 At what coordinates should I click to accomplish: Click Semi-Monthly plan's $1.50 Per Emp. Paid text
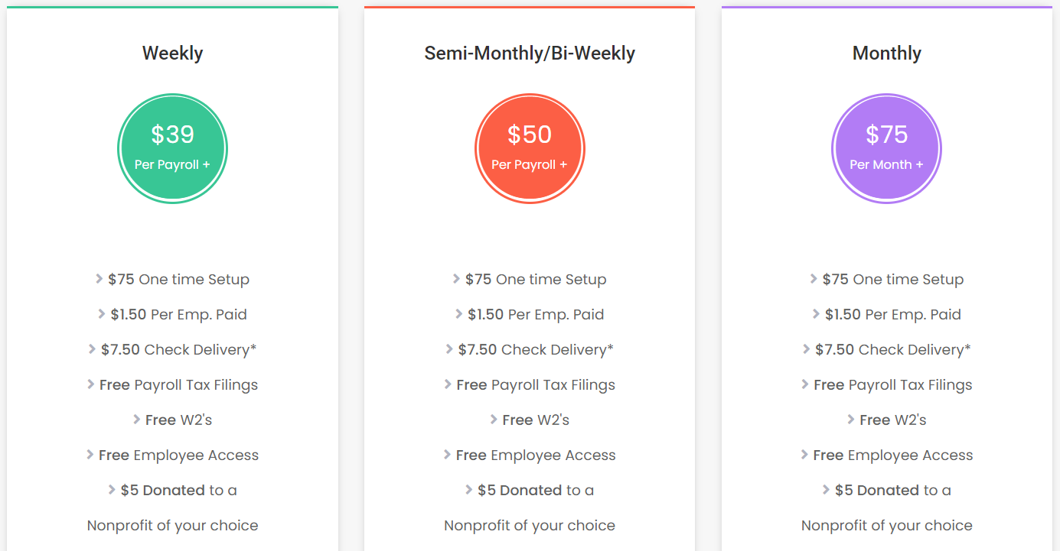pos(536,315)
